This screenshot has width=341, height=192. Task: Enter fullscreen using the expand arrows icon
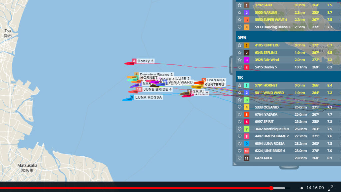click(x=331, y=188)
